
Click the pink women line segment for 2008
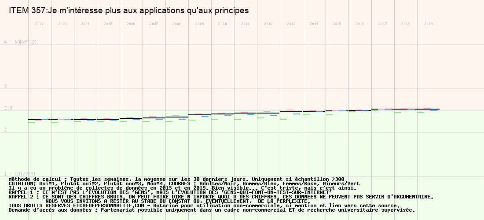[176, 116]
